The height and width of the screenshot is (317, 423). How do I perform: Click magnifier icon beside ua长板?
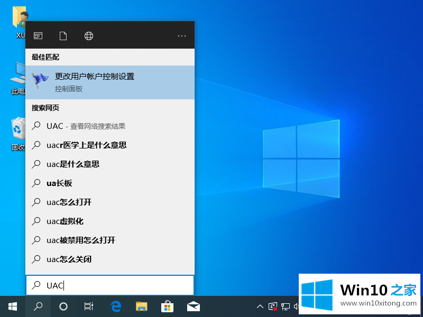(x=36, y=183)
